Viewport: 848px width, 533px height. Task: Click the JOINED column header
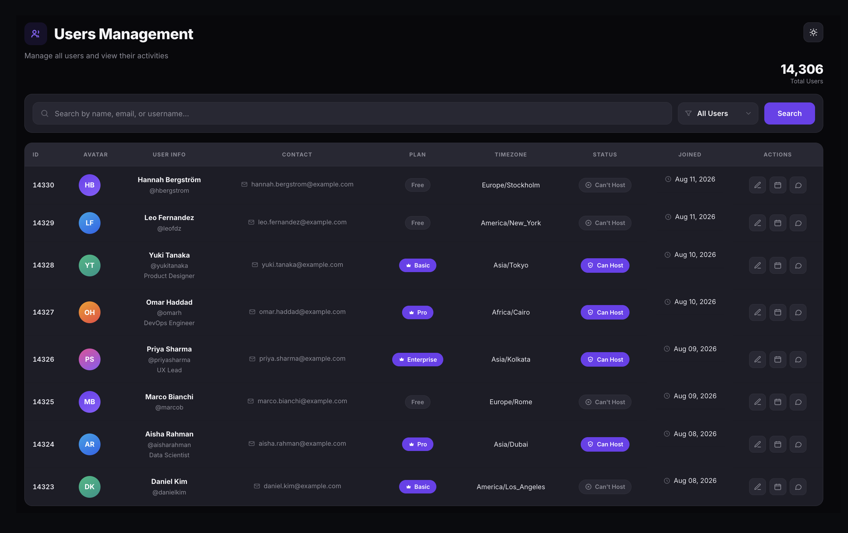[689, 154]
